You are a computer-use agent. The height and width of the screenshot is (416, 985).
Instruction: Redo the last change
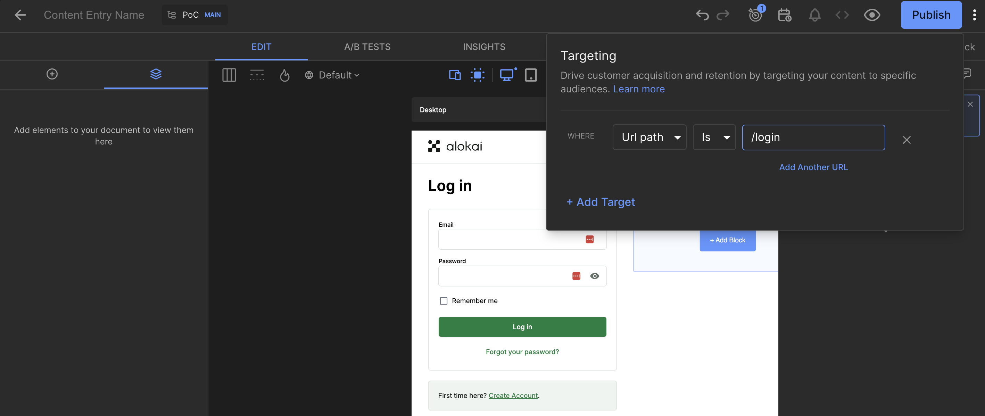[x=723, y=15]
